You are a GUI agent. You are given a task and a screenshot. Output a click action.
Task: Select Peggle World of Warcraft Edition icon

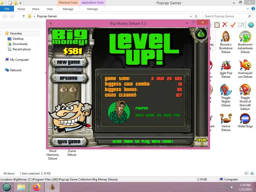coord(245,97)
